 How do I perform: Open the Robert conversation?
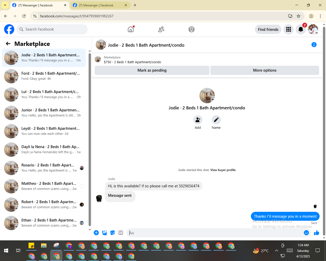44,205
